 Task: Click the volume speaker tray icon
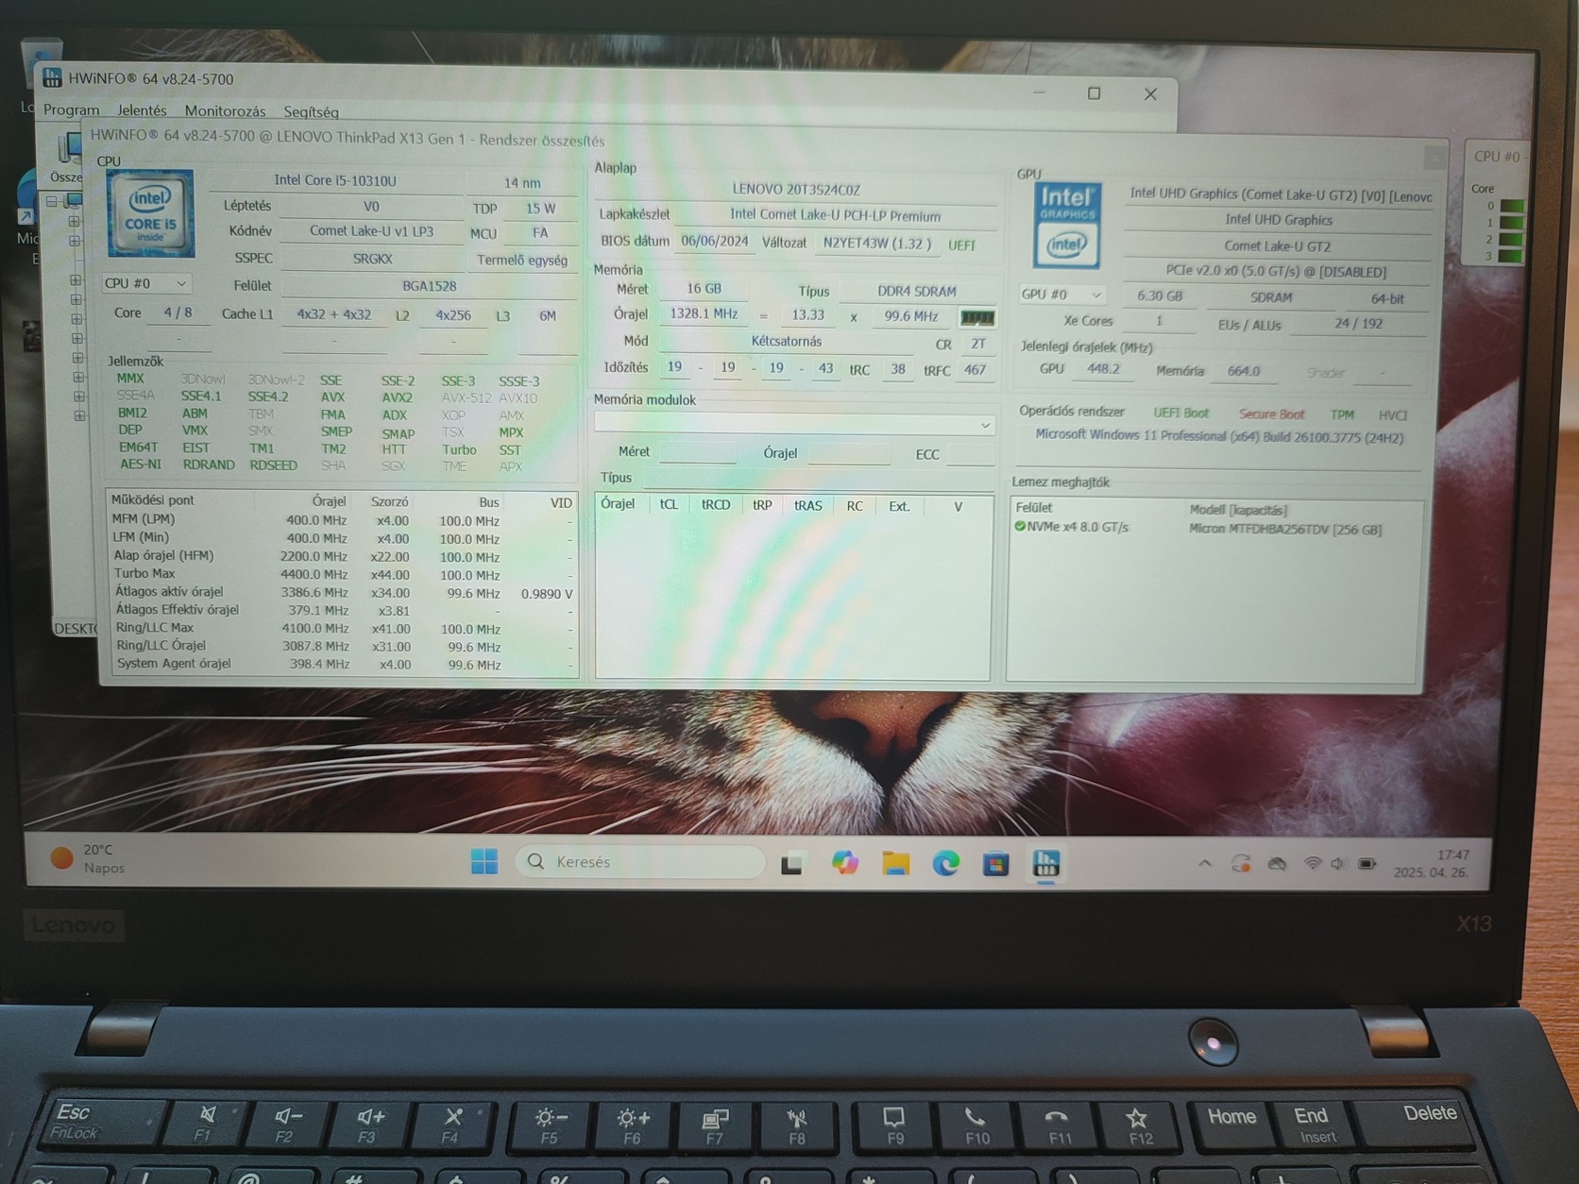click(1338, 863)
